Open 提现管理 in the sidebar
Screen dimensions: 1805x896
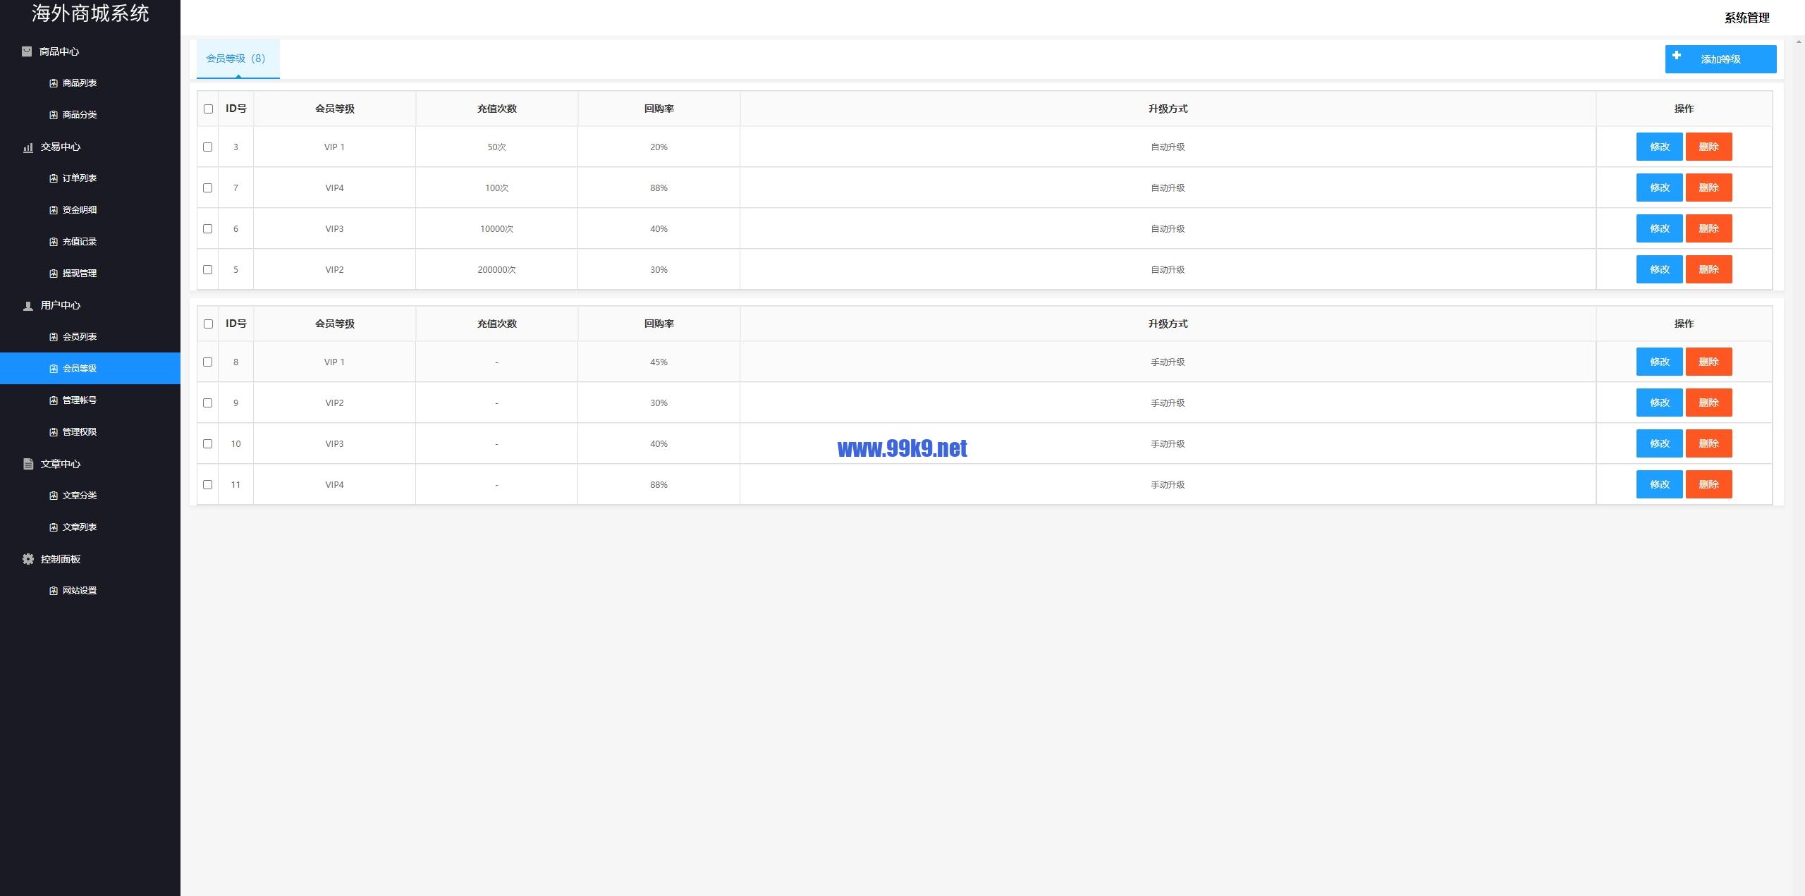(x=90, y=274)
